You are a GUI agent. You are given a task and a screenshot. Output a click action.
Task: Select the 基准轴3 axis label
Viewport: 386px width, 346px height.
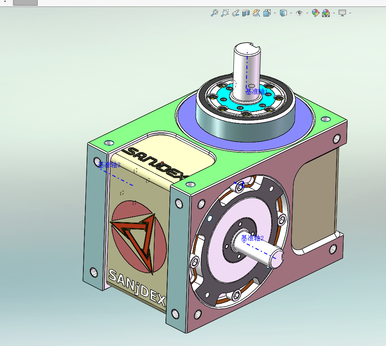point(109,165)
